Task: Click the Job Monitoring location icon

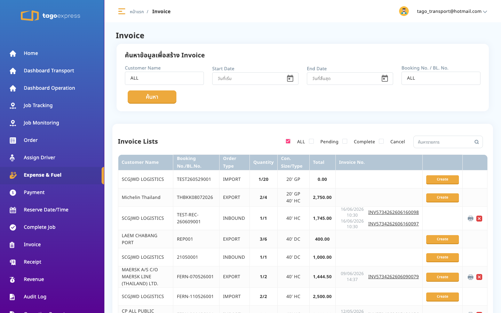Action: click(x=13, y=123)
